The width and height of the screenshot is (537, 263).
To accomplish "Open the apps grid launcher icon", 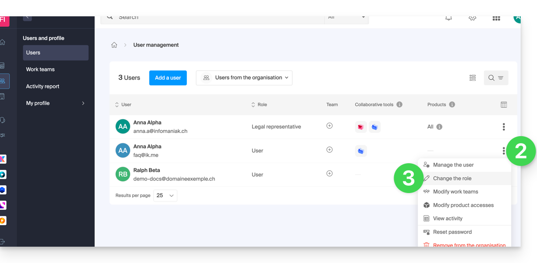I will coord(496,18).
